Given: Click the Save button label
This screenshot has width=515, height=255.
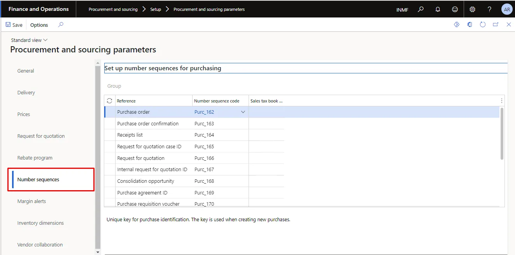Looking at the screenshot, I should click(18, 25).
